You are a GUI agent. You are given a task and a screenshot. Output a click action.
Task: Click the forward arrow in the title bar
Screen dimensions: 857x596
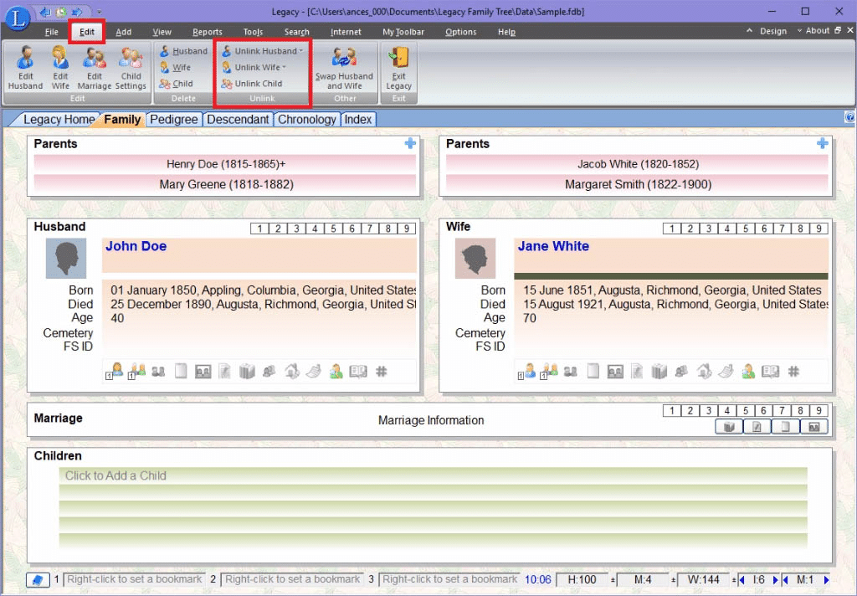click(77, 12)
